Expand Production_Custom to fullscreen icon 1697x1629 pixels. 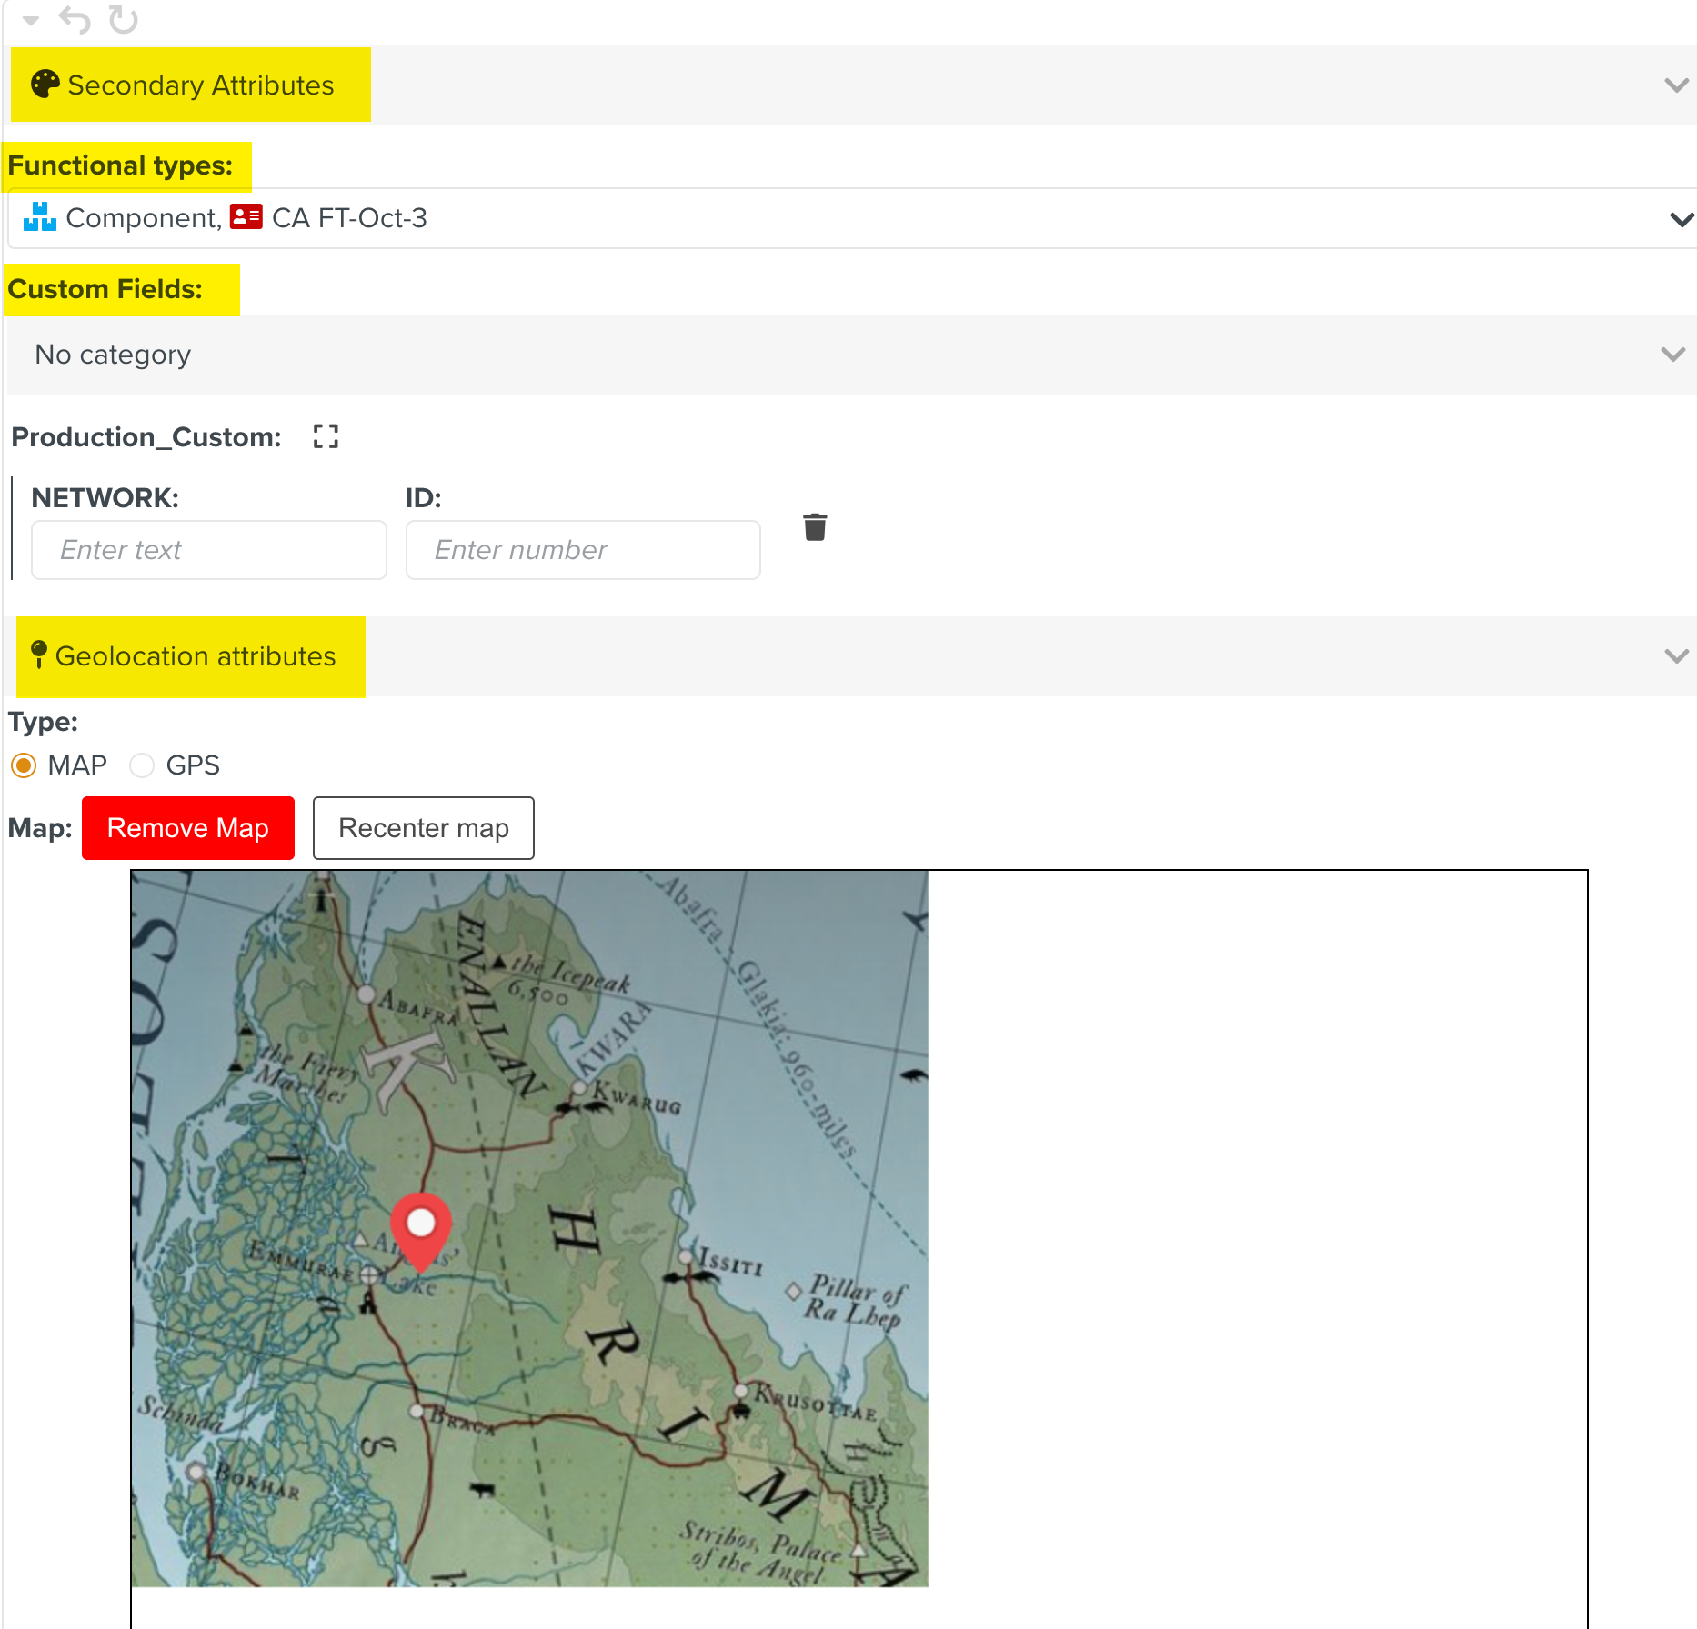click(326, 436)
